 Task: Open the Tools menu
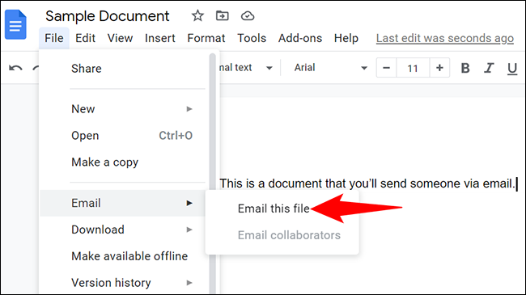[252, 38]
